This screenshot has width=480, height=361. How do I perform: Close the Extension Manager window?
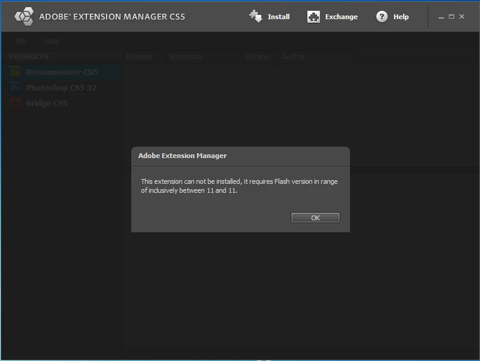tap(461, 17)
